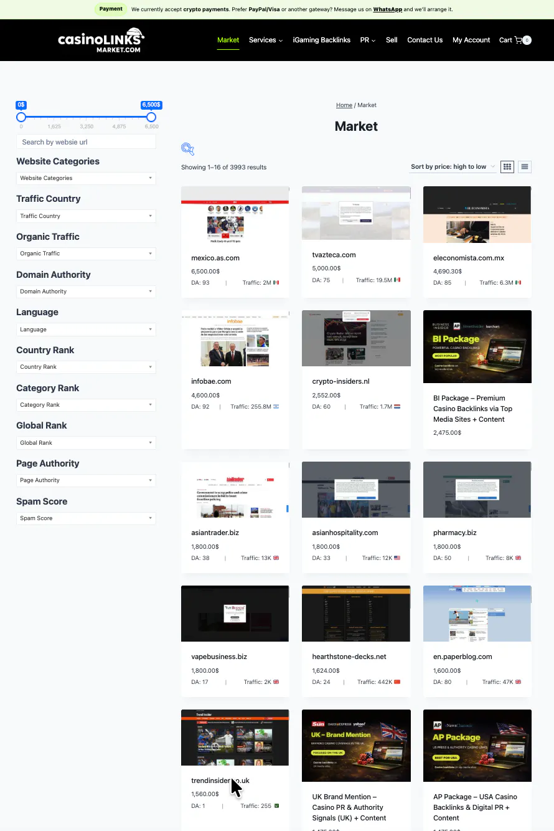Open the Page Authority dropdown
The height and width of the screenshot is (831, 554).
pyautogui.click(x=86, y=480)
